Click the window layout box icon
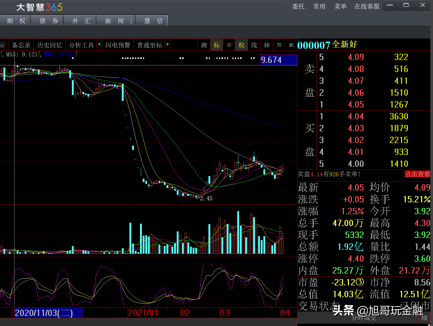The height and width of the screenshot is (326, 433). tap(279, 45)
